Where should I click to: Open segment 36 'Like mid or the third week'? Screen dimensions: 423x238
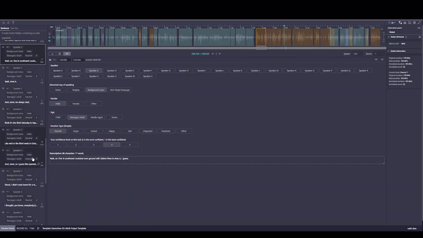(23, 137)
